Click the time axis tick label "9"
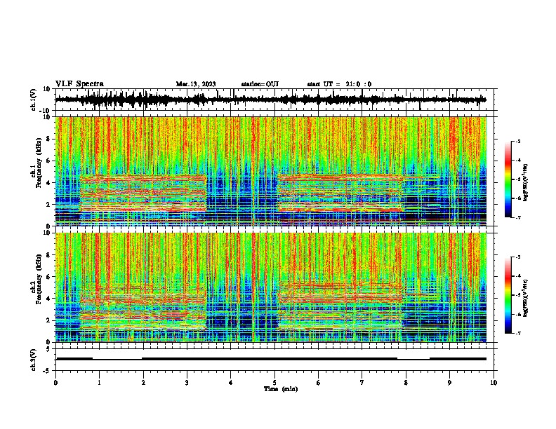This screenshot has height=429, width=556. pos(449,383)
